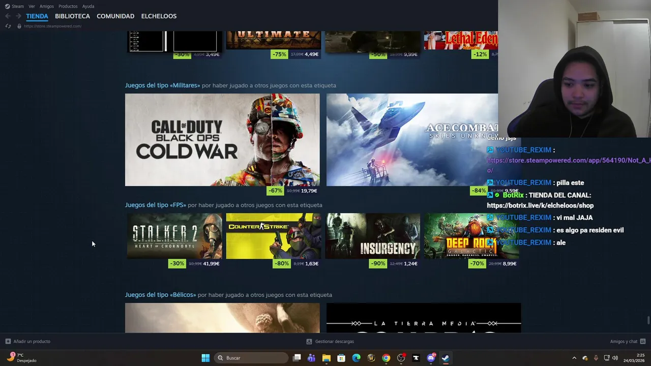Screen dimensions: 651x366
Task: Open the ELCHELOOS profile tab
Action: 159,16
